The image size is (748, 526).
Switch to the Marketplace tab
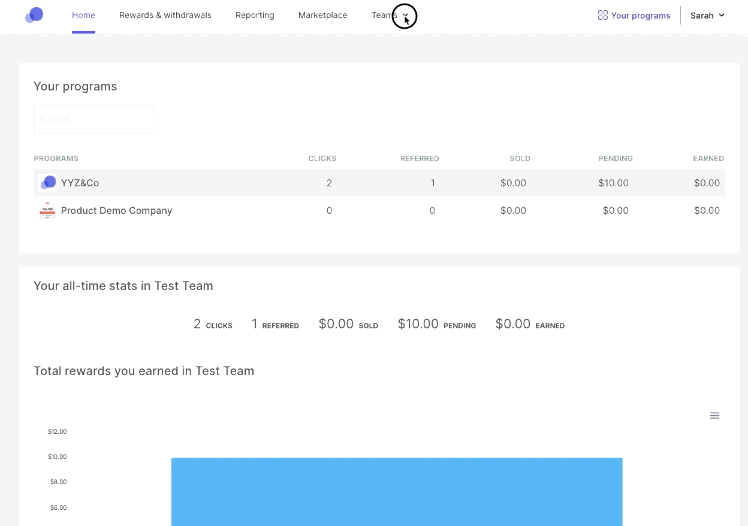click(x=322, y=16)
